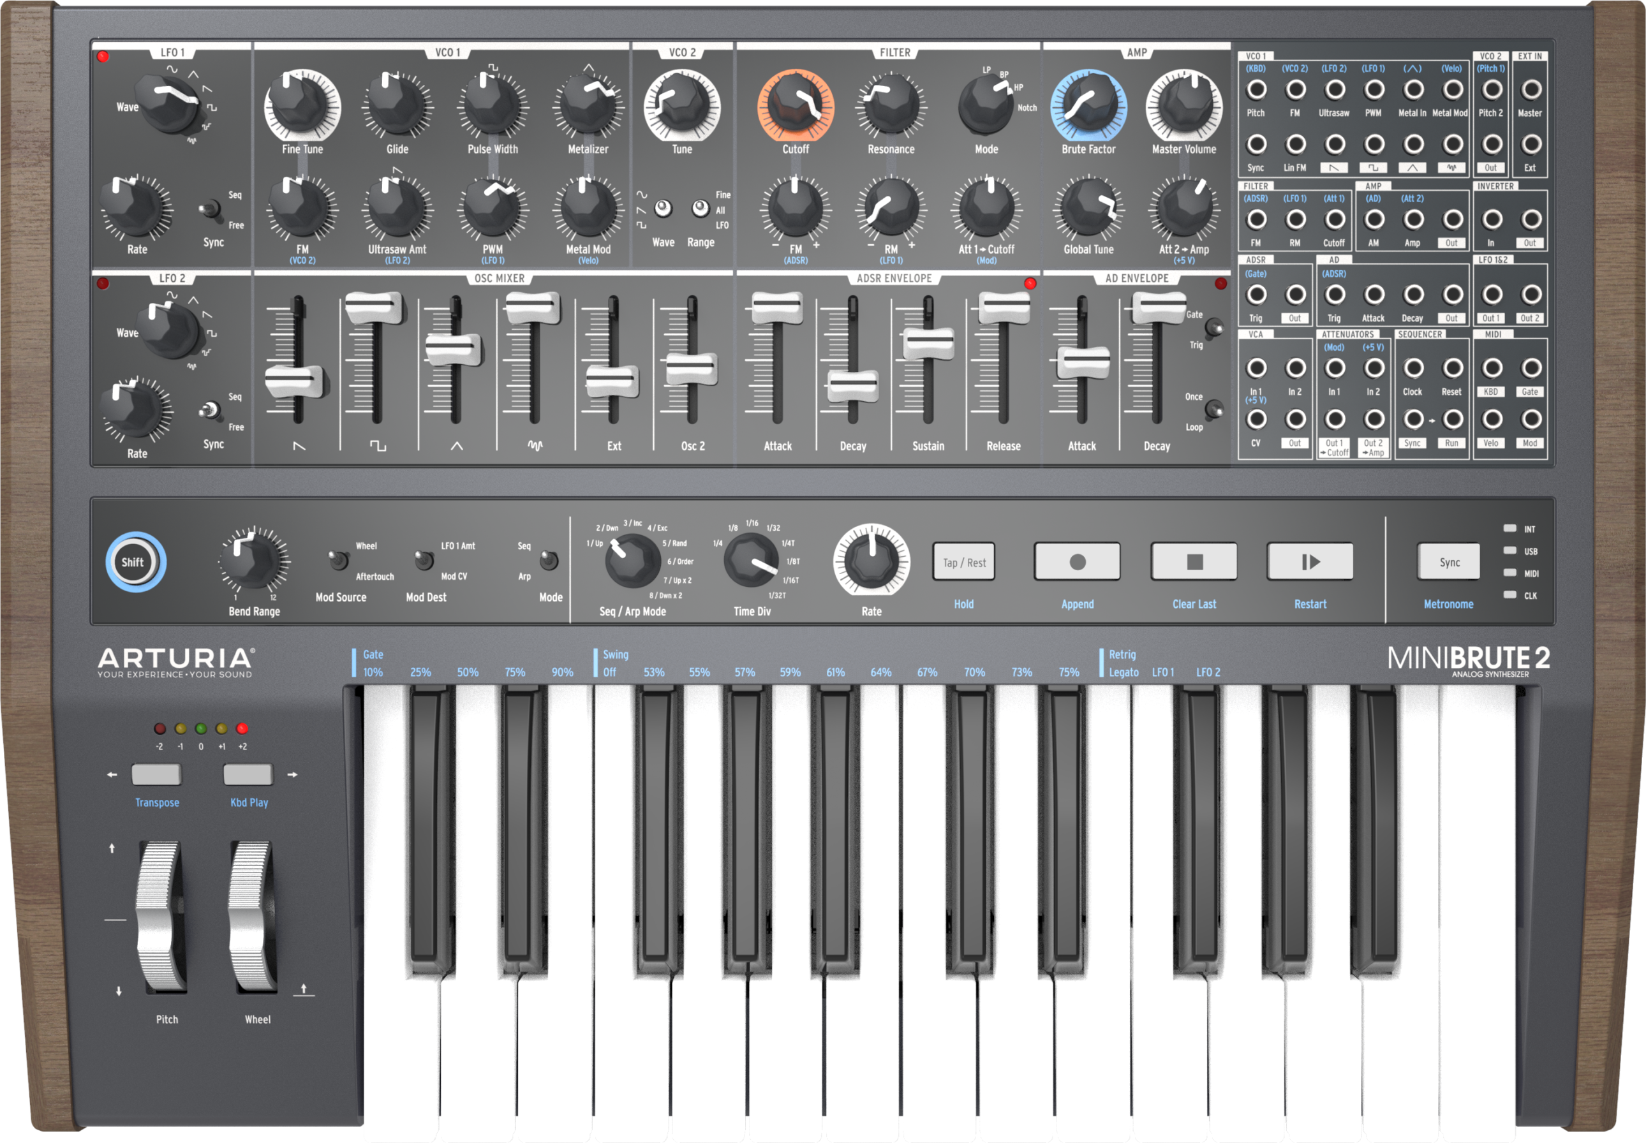Click the Mod Wheel
Screen dimensions: 1646x1143
(252, 918)
